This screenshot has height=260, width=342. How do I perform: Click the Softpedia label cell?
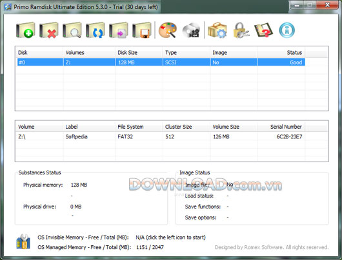(x=76, y=136)
